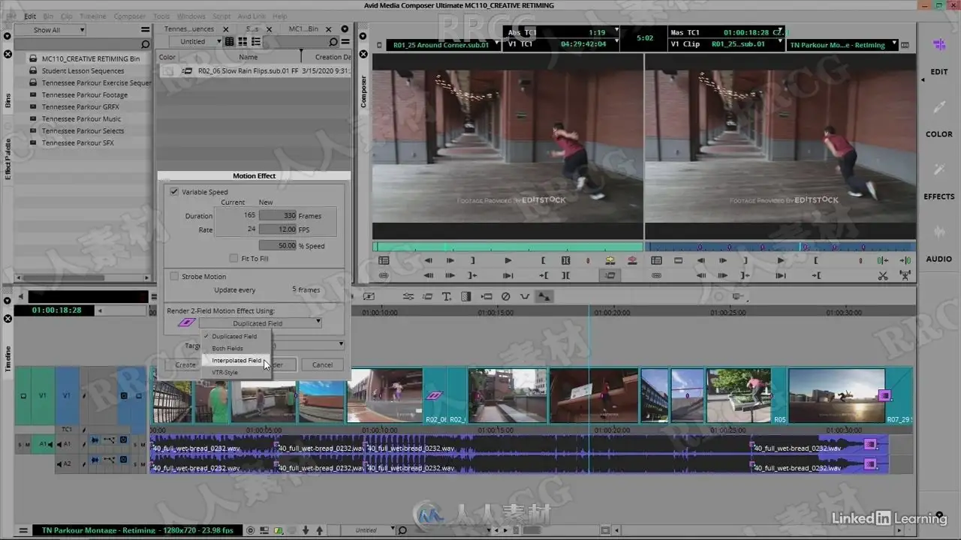Click Cancel in Motion Effect dialog

[322, 364]
